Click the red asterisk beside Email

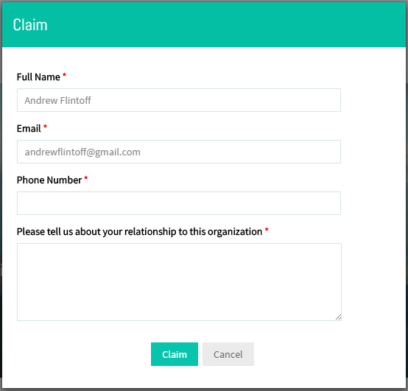click(x=45, y=127)
